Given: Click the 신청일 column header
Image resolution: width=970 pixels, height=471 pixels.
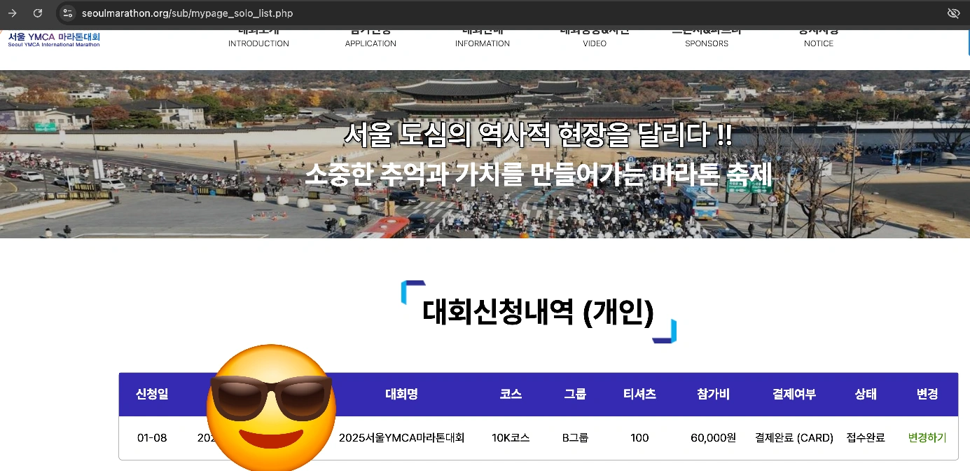Looking at the screenshot, I should [151, 394].
